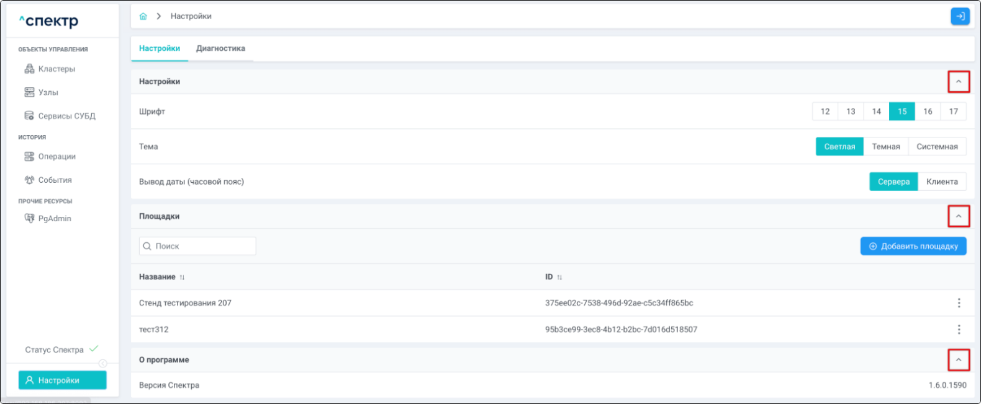The height and width of the screenshot is (404, 981).
Task: Set font size to 17
Action: (x=953, y=112)
